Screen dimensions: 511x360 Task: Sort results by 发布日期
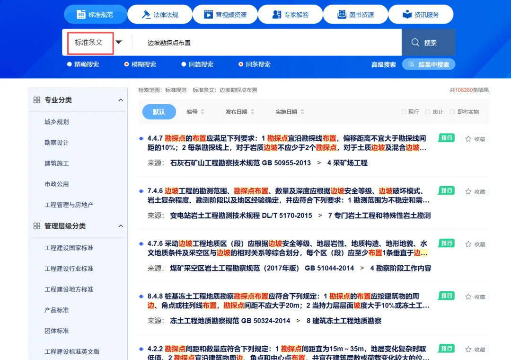click(239, 112)
